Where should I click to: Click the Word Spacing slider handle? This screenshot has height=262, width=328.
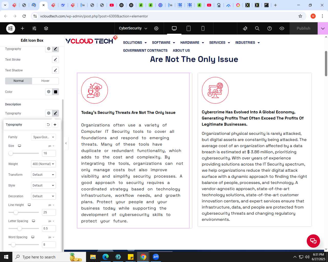13,245
